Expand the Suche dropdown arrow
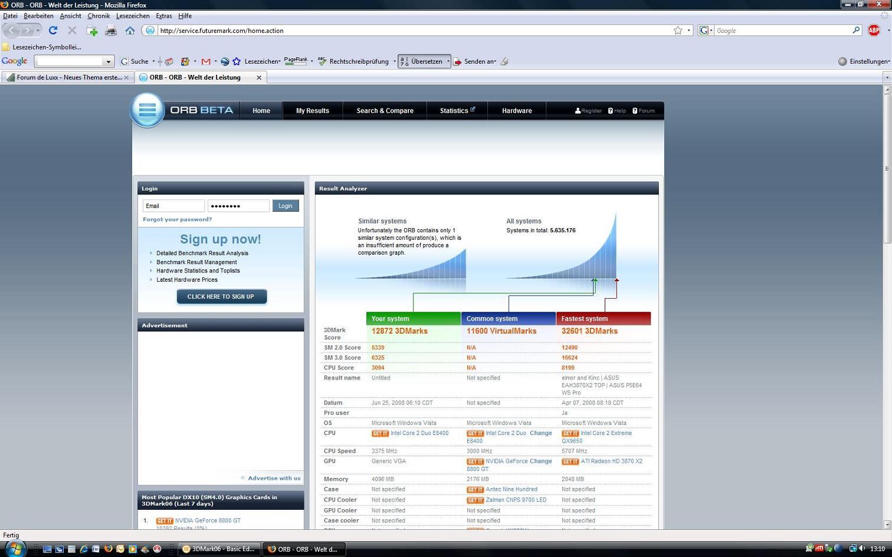 [x=153, y=61]
